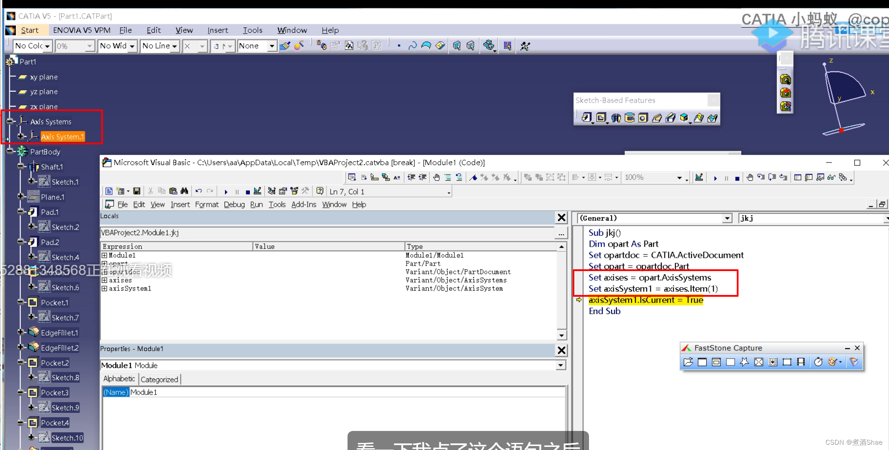Click the Shaft icon in Sketch-Based Features

[x=616, y=117]
